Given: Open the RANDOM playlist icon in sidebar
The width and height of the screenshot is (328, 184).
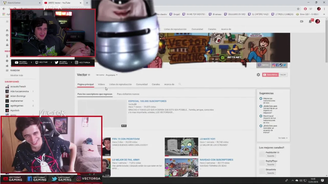Looking at the screenshot, I should pos(7,70).
